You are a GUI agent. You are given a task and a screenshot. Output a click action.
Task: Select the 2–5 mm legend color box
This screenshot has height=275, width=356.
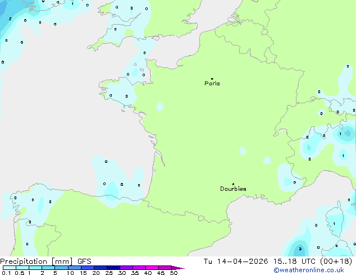click(x=48, y=268)
